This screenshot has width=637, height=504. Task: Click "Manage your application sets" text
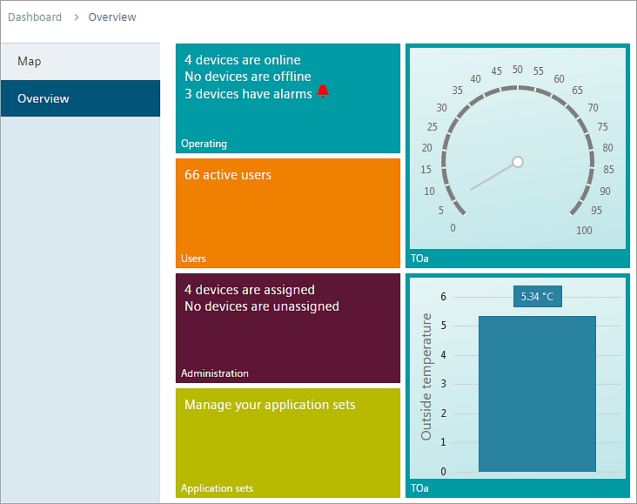click(270, 405)
